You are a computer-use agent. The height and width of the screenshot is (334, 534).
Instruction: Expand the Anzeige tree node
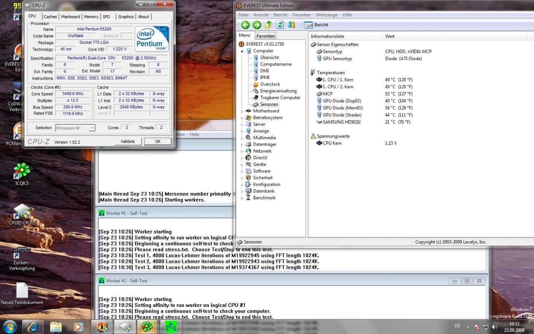pos(242,131)
